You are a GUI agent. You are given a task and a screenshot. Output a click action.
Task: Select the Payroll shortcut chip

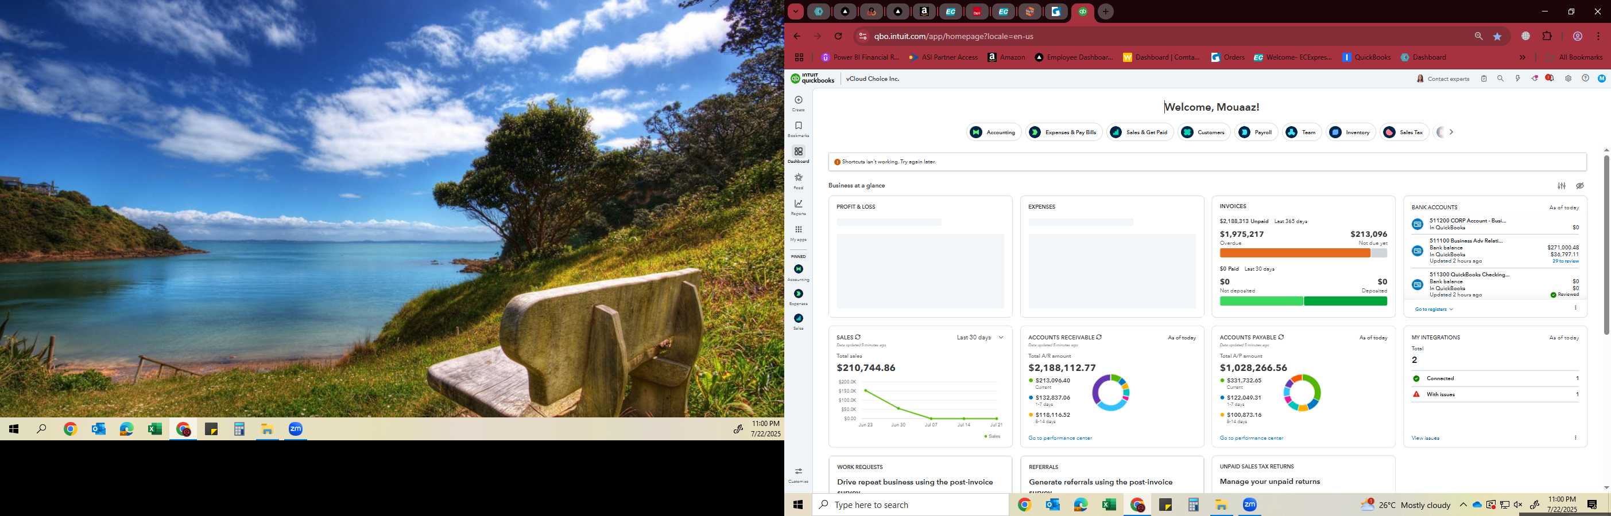point(1256,132)
